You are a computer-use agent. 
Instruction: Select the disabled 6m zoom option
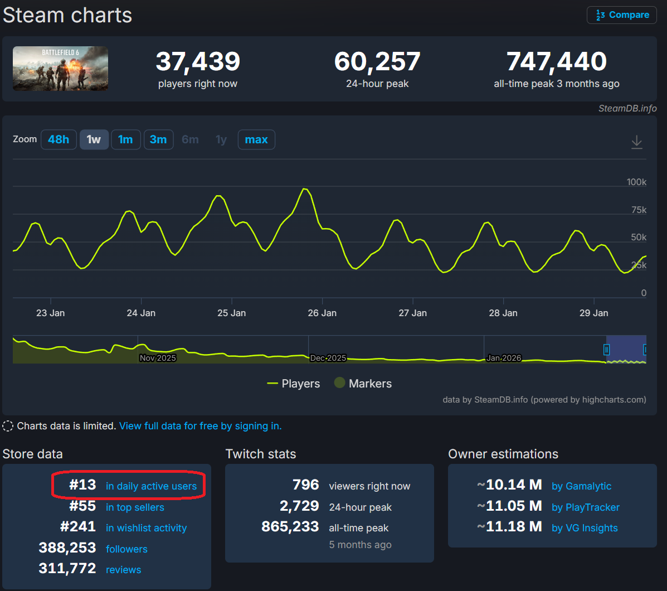(x=190, y=139)
